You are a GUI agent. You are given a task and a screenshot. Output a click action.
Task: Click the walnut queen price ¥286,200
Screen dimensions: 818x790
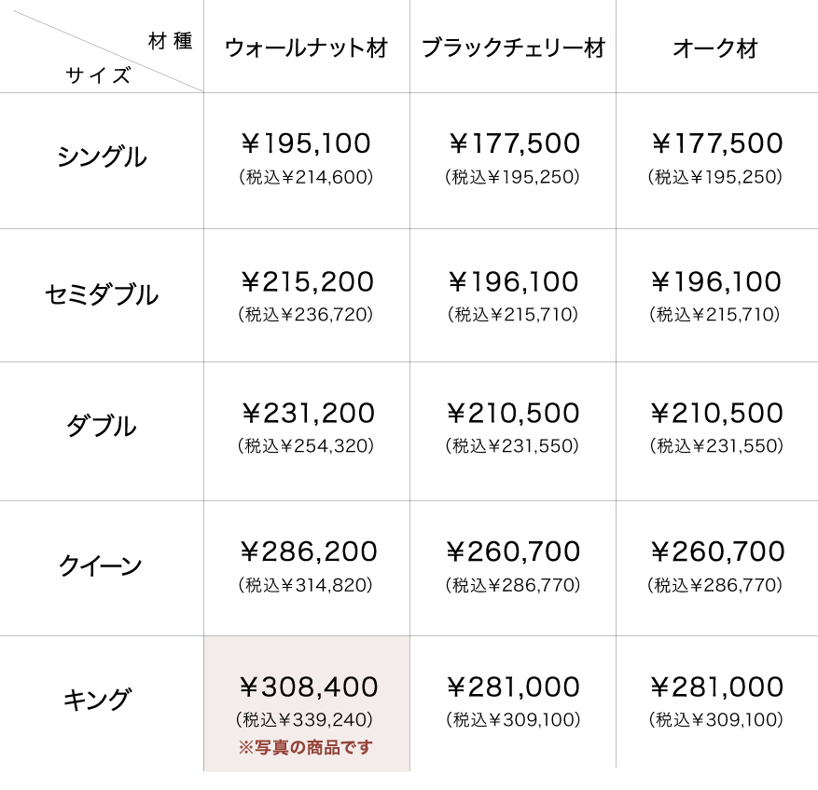click(x=308, y=552)
